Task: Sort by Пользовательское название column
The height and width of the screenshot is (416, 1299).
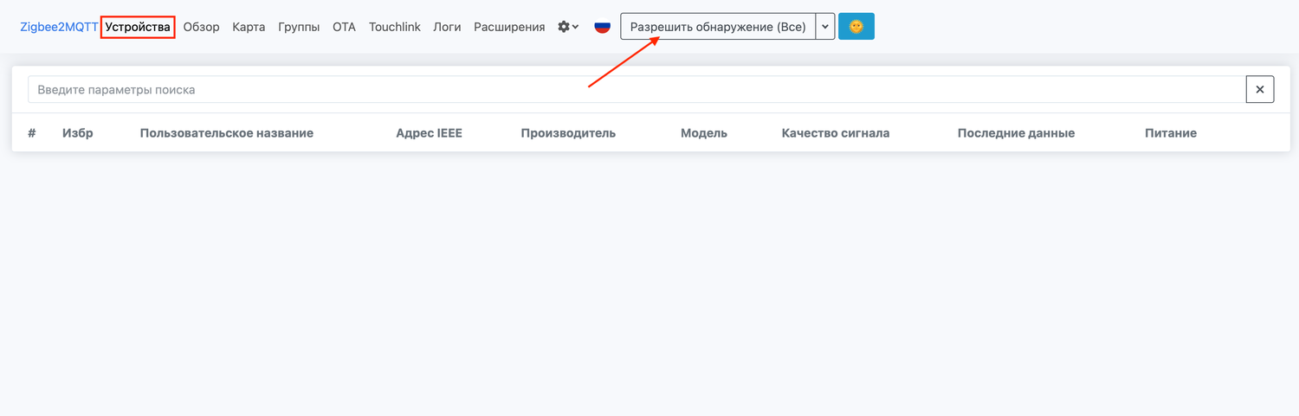Action: click(226, 133)
